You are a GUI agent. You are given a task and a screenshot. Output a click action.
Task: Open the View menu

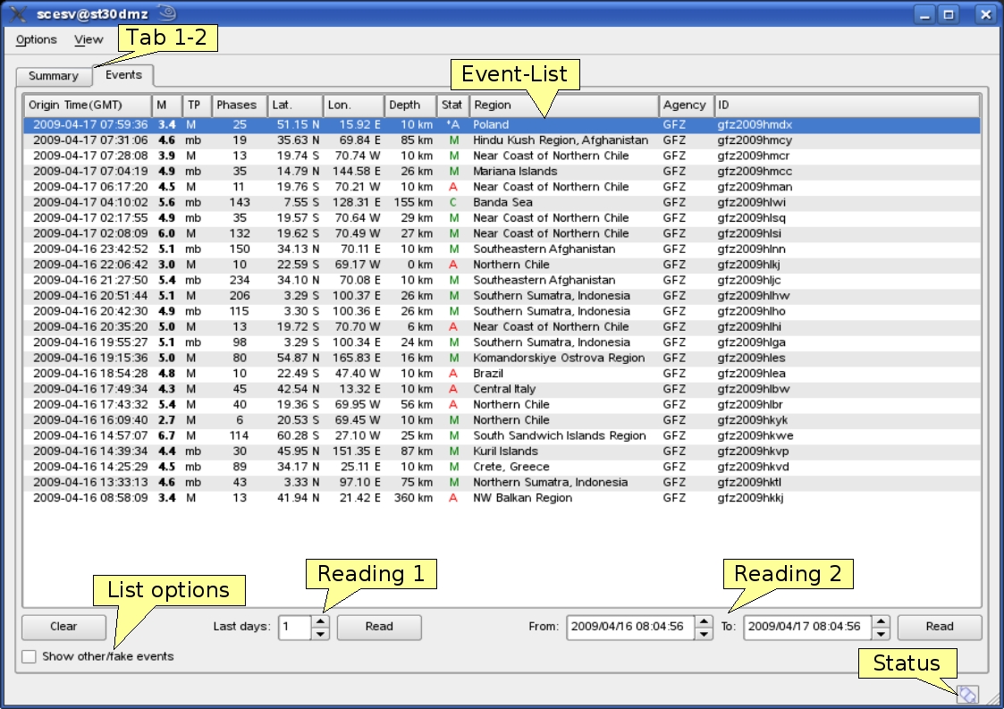(x=89, y=39)
